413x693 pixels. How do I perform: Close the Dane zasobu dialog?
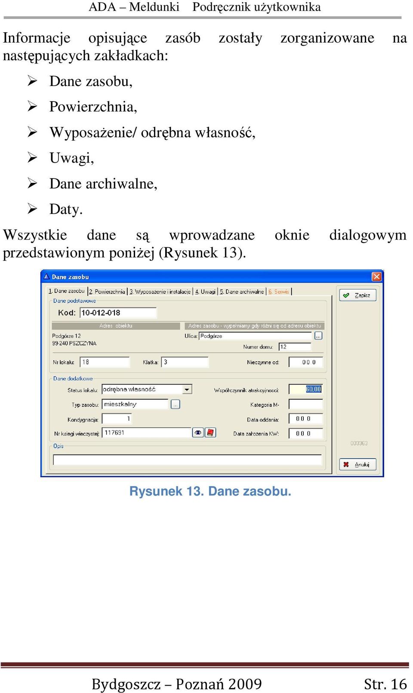coord(376,277)
